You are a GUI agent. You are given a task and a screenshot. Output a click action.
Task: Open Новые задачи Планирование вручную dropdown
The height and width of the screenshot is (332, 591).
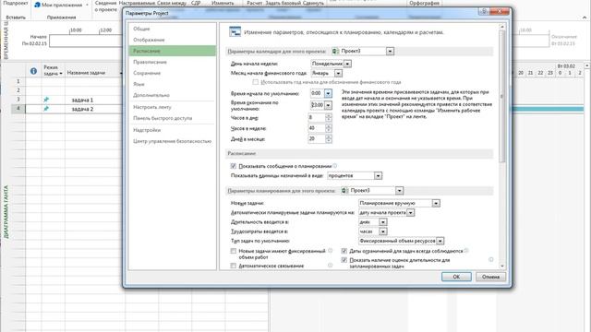click(x=436, y=203)
